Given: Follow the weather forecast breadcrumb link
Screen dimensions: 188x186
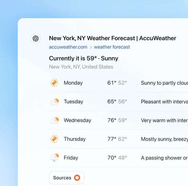Looking at the screenshot, I should [x=112, y=47].
